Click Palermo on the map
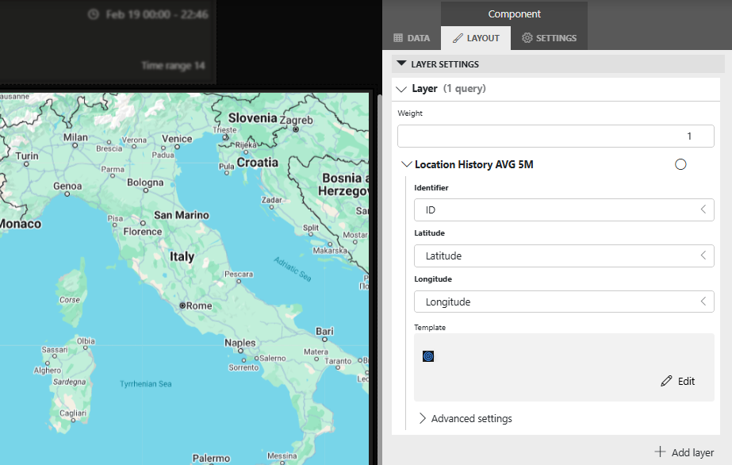The width and height of the screenshot is (732, 465). pos(211,458)
